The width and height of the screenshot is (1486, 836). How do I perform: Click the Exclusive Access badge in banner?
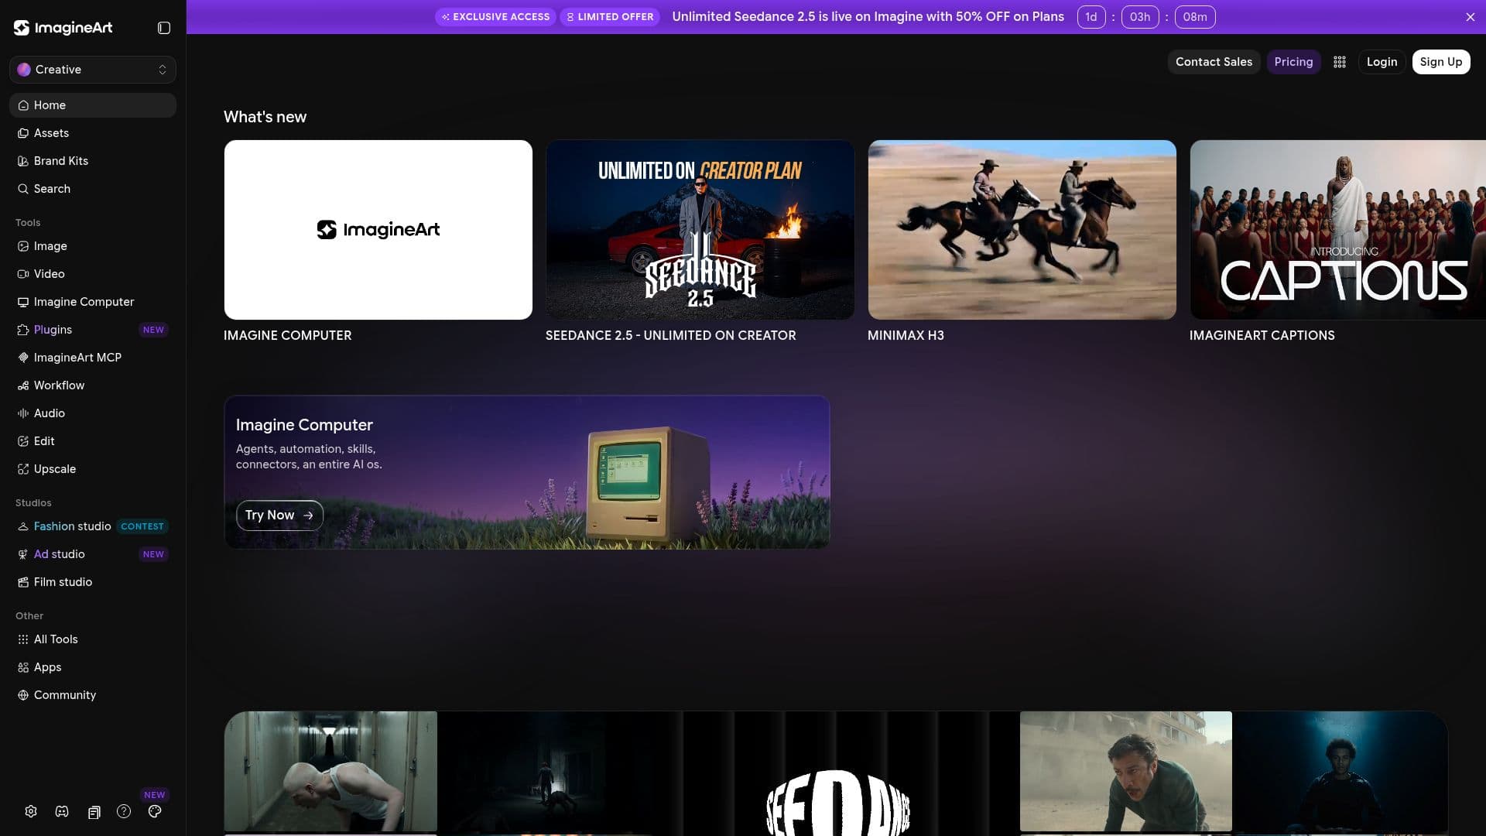point(495,17)
